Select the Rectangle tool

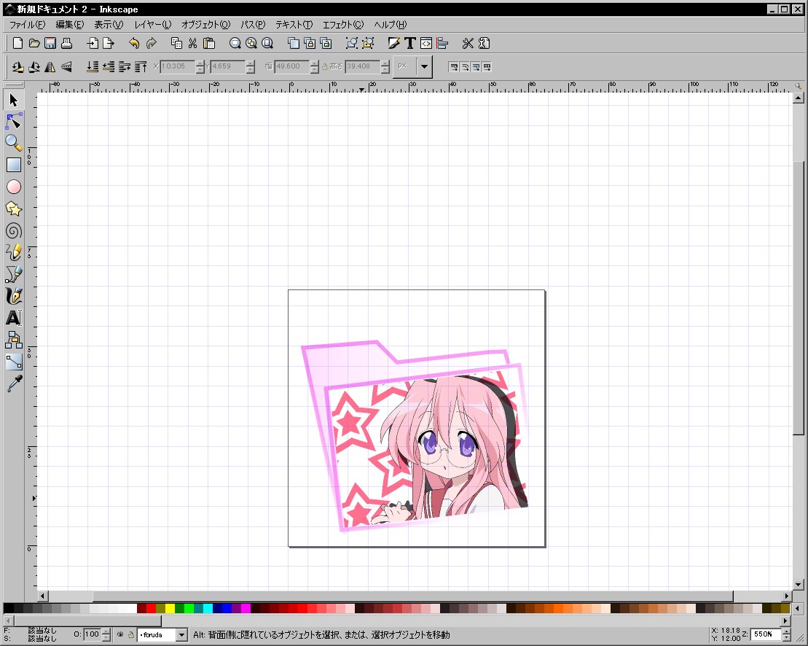(13, 165)
